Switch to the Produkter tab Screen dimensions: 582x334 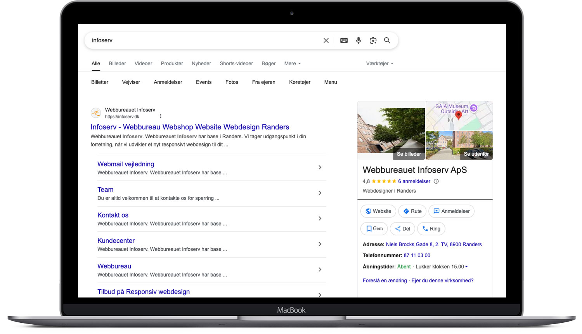click(172, 64)
